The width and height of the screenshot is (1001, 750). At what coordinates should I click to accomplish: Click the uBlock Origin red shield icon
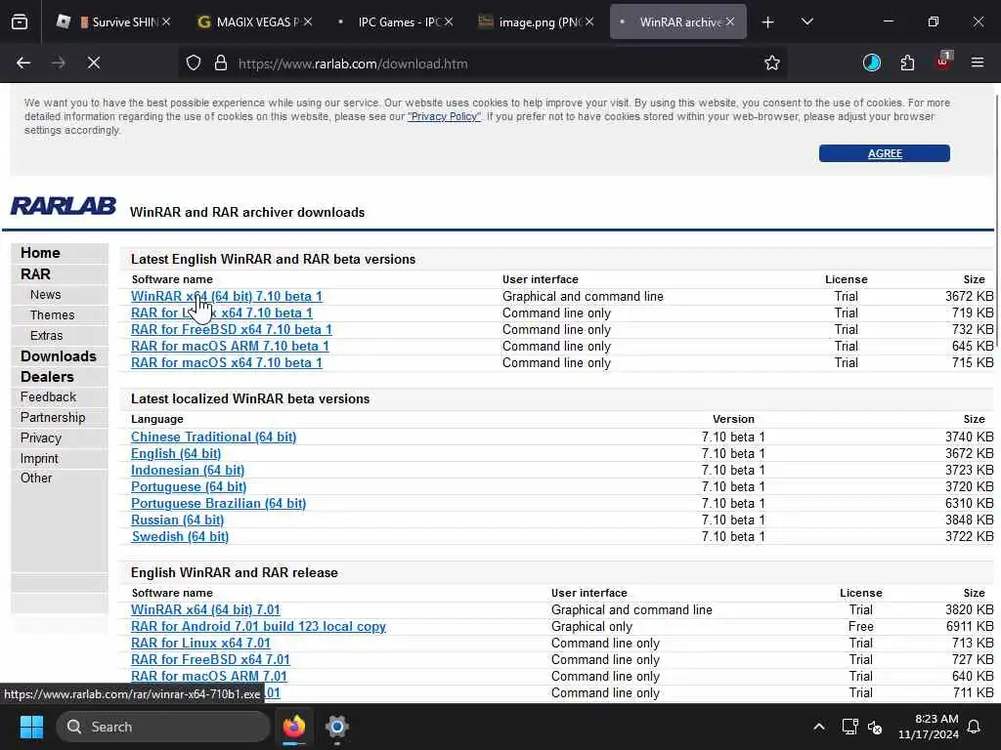[943, 62]
